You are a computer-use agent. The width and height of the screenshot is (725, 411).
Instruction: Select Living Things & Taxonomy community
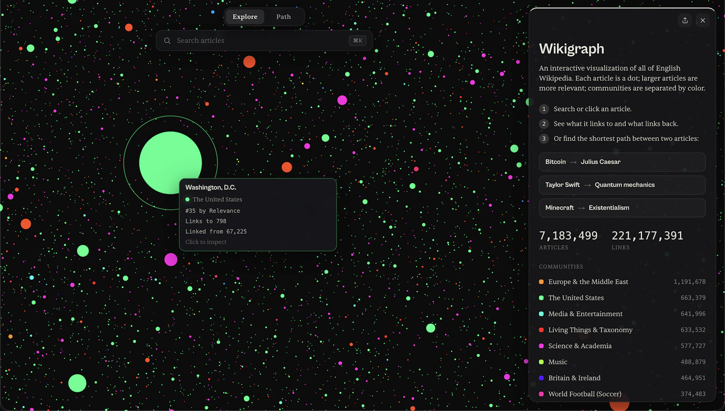tap(622, 330)
